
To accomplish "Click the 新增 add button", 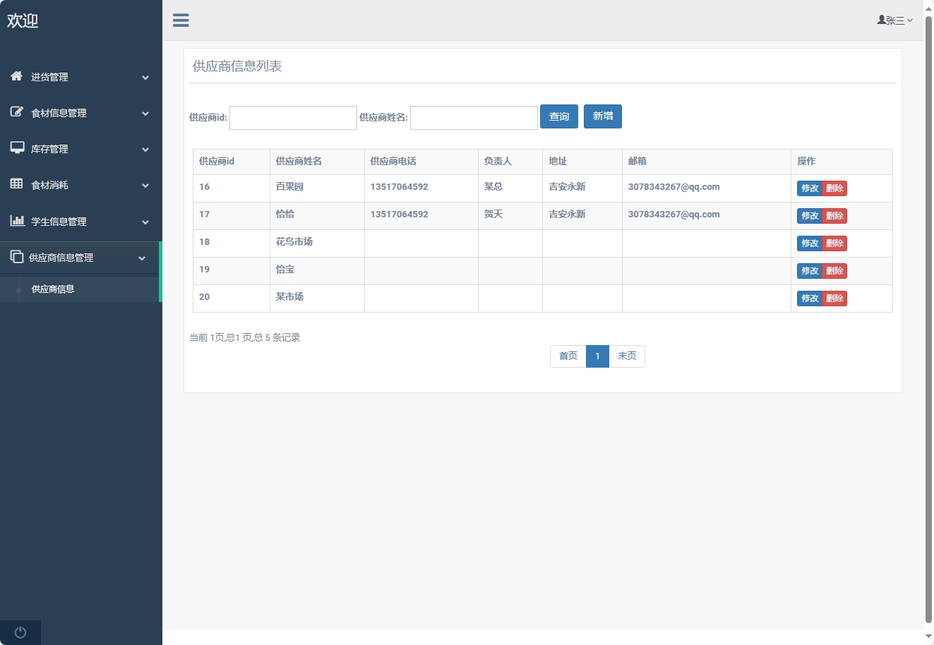I will coord(602,116).
